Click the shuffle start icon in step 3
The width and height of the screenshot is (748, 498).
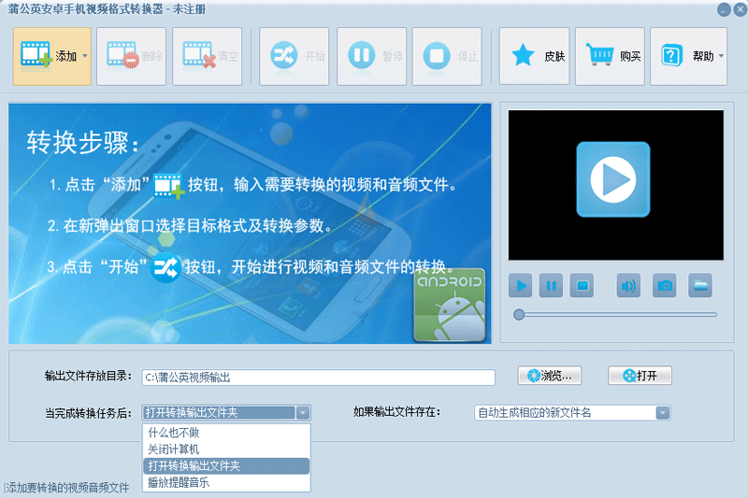[x=165, y=268]
